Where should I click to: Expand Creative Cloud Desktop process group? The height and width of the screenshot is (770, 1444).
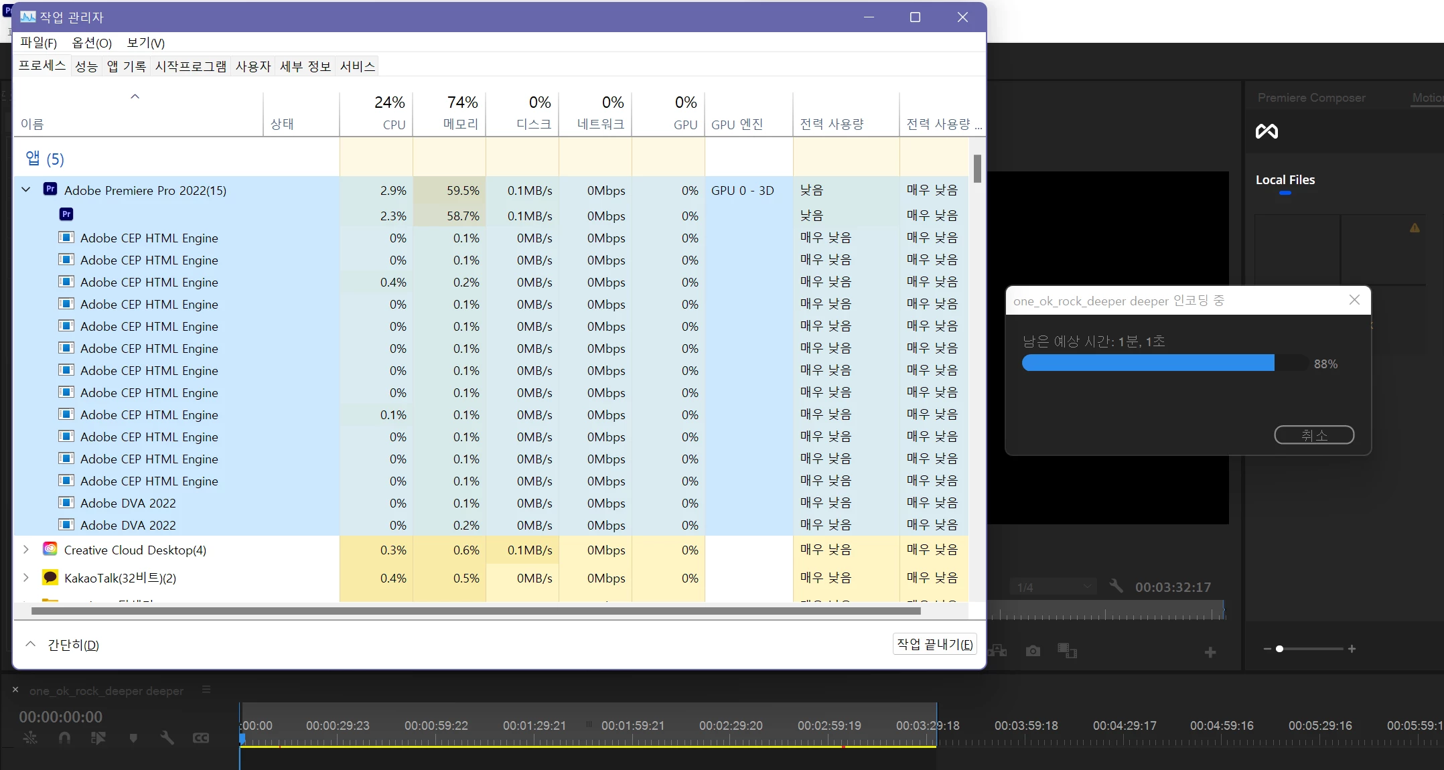[x=26, y=550]
